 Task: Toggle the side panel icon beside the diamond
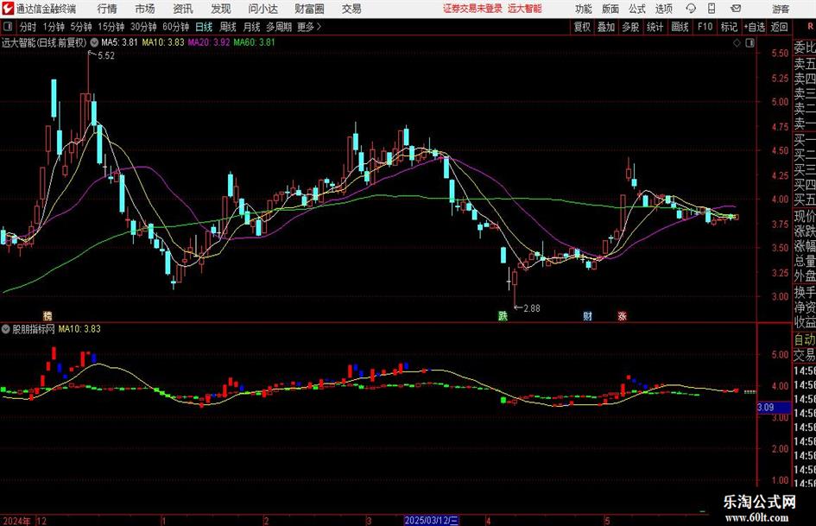[x=750, y=43]
